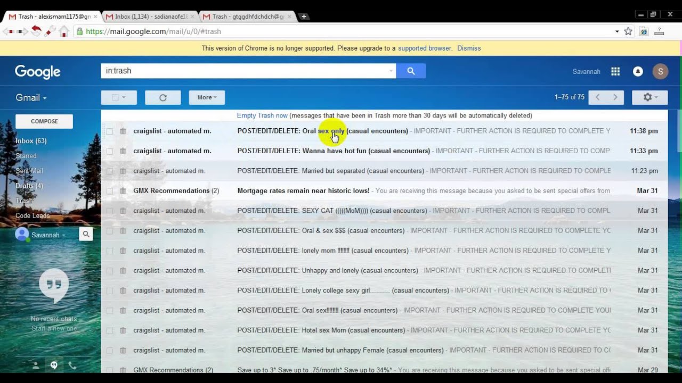Click trash icon on Wanna have hot fun row
682x383 pixels.
pos(123,151)
